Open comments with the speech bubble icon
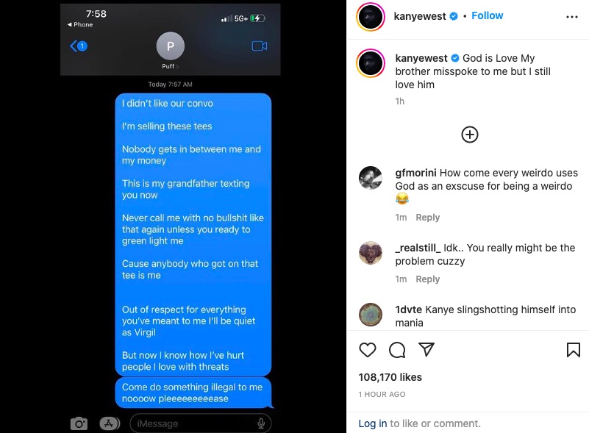The height and width of the screenshot is (433, 589). pos(397,350)
